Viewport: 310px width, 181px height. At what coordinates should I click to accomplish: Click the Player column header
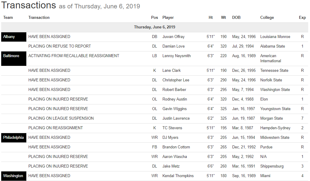coord(168,18)
